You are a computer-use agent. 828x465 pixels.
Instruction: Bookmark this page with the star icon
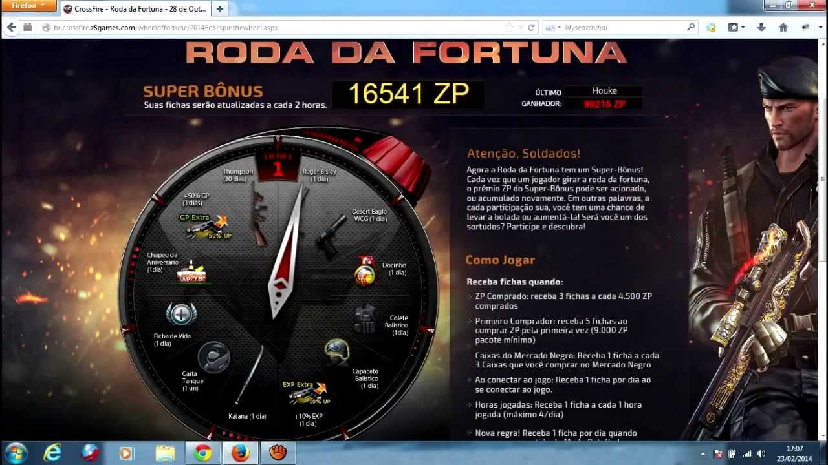pos(509,28)
